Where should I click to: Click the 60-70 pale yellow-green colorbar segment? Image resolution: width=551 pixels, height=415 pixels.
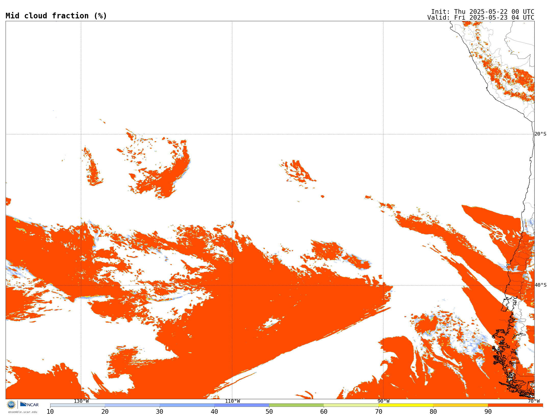pyautogui.click(x=351, y=405)
